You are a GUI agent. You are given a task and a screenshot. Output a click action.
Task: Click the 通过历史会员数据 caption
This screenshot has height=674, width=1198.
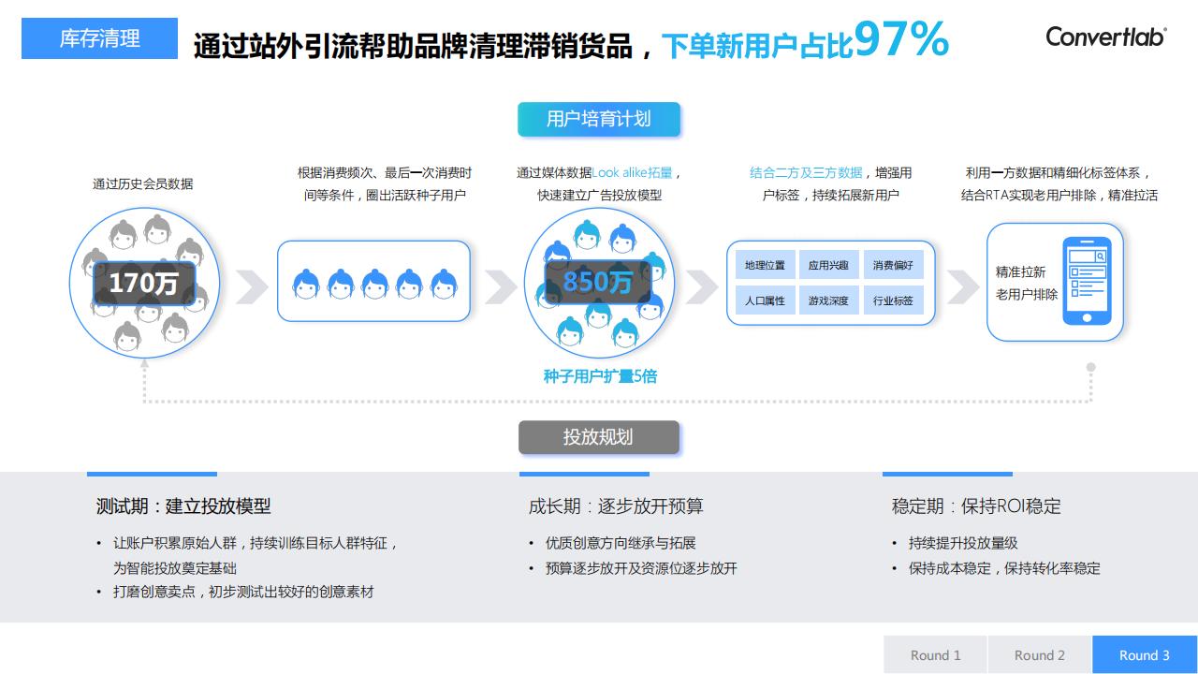tap(143, 183)
